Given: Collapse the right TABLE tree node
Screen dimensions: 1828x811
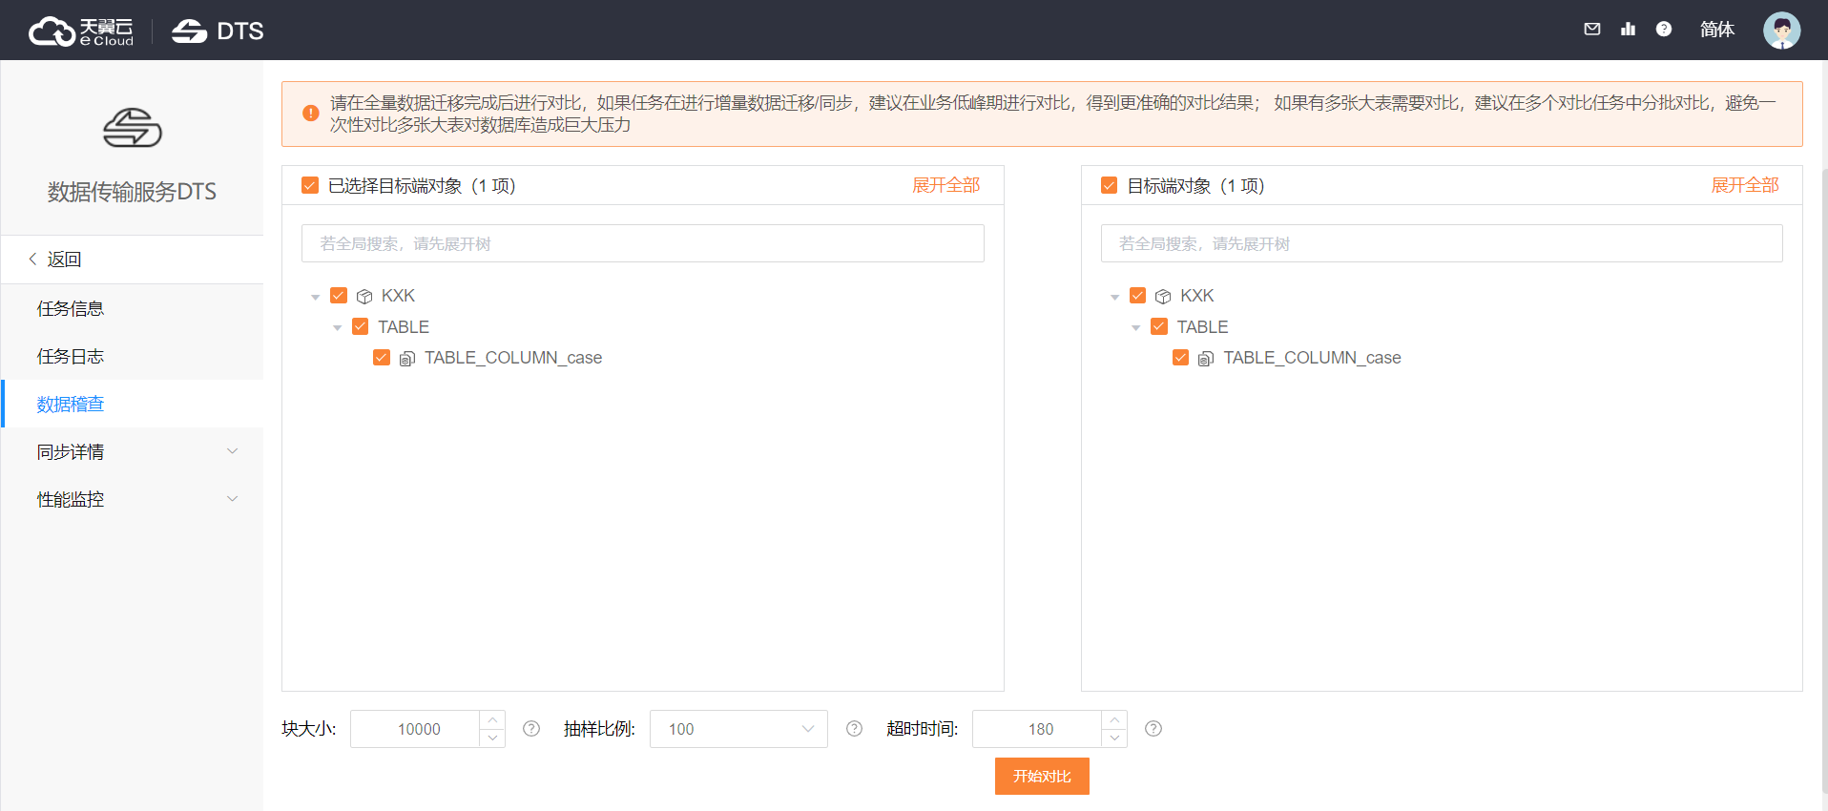Looking at the screenshot, I should tap(1135, 327).
